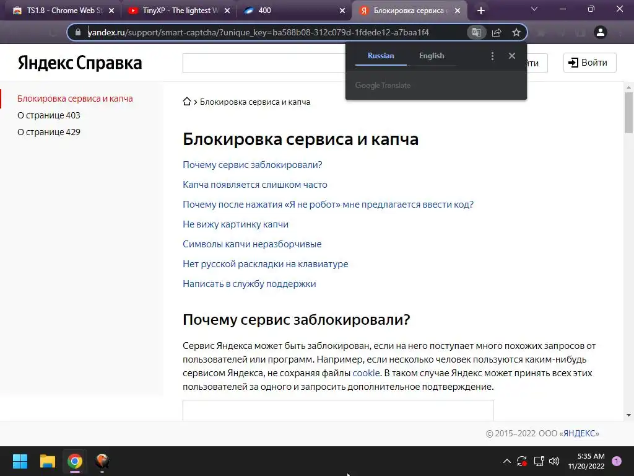Open network settings tray icon

pos(539,461)
